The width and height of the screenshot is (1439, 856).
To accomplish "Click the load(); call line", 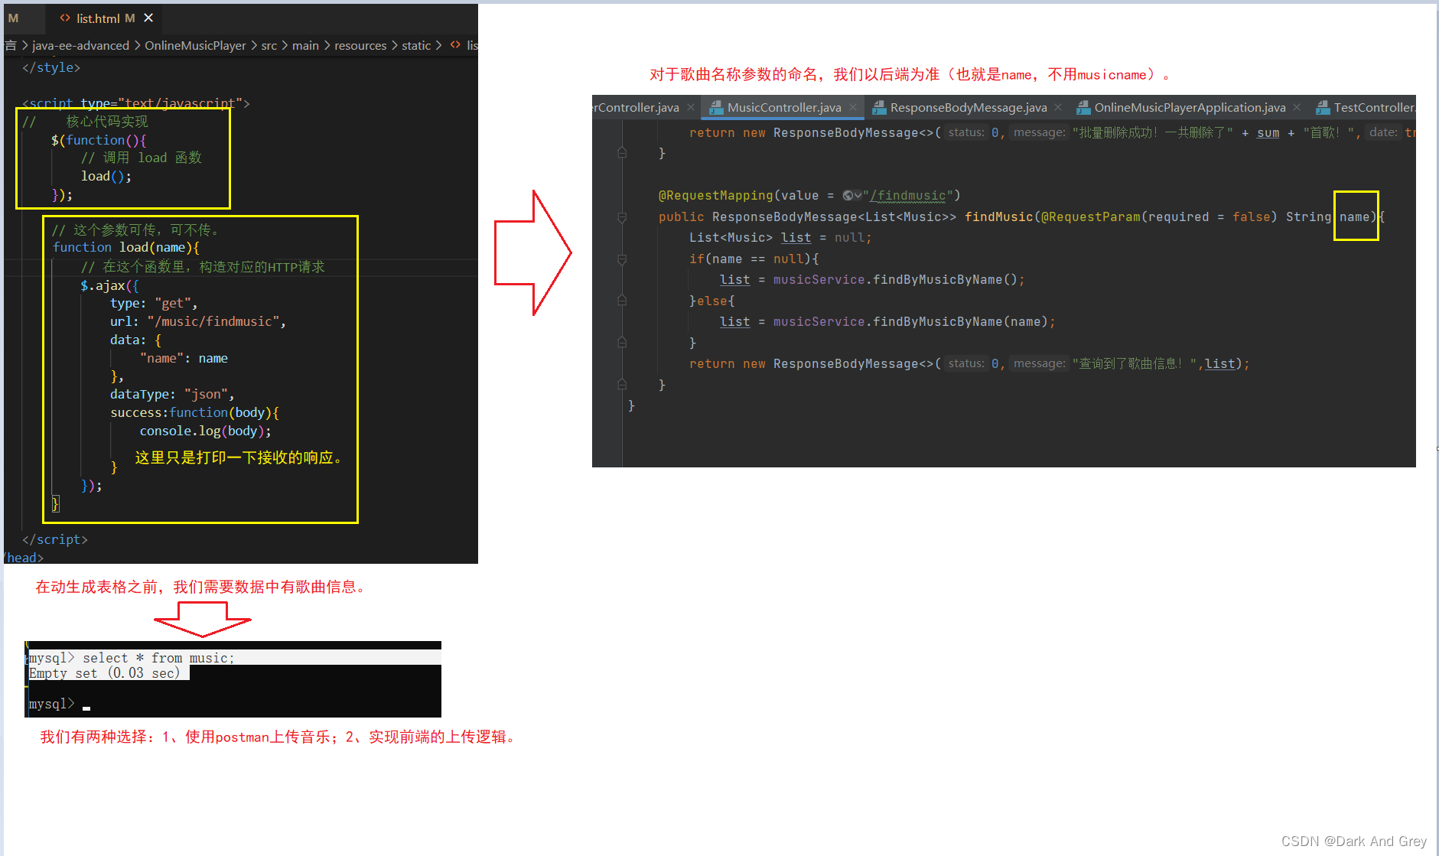I will pyautogui.click(x=106, y=177).
